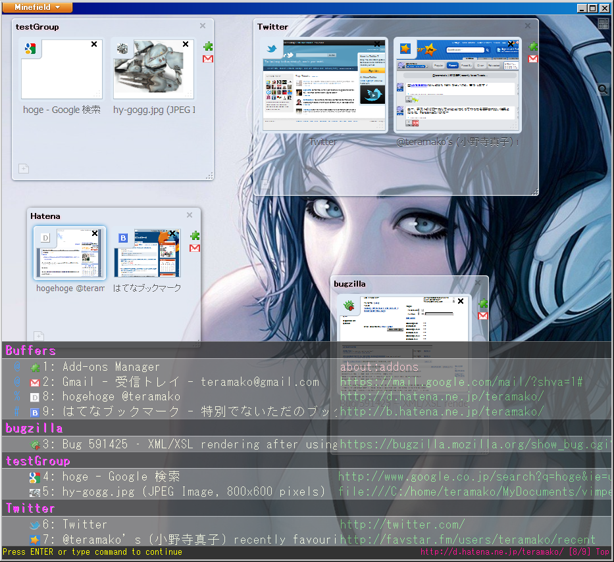Select buffer 4: hoge - Google search
Viewport: 614px width, 562px height.
(307, 477)
